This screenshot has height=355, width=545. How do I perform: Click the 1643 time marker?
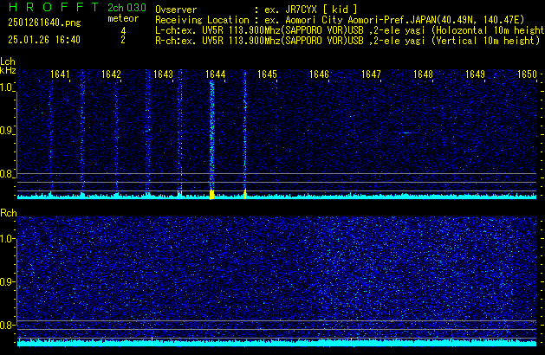point(163,74)
